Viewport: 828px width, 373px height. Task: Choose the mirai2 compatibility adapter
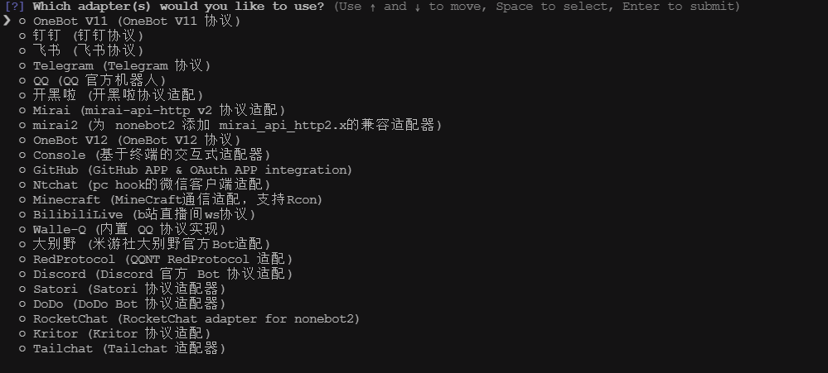230,126
